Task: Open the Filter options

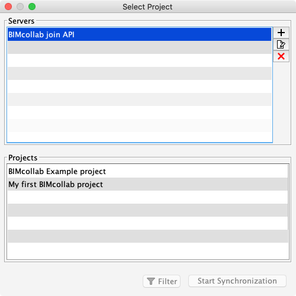Action: (x=162, y=281)
